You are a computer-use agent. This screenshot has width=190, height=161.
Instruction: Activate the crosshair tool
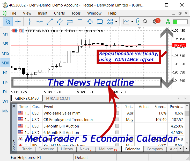(18, 22)
